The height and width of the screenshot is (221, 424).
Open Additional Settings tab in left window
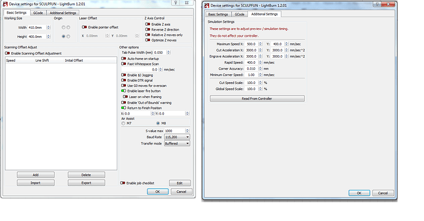(x=63, y=13)
